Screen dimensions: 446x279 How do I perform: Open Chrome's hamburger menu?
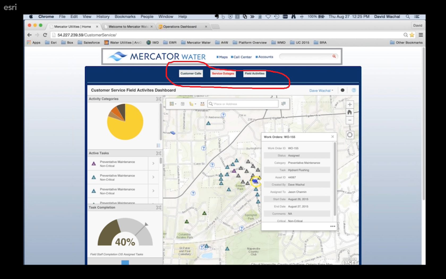click(421, 35)
